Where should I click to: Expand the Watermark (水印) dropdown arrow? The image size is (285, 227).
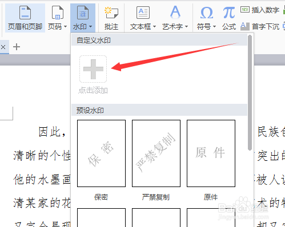point(90,26)
